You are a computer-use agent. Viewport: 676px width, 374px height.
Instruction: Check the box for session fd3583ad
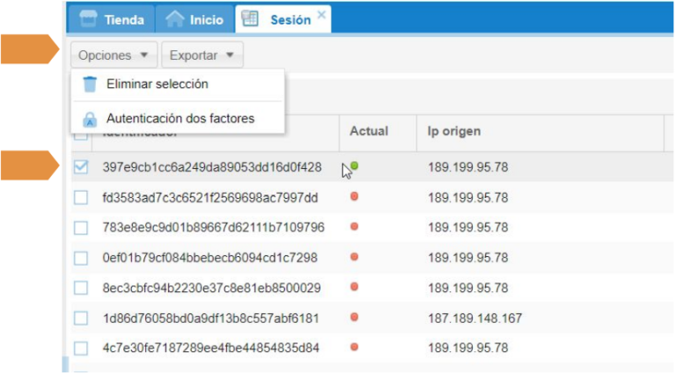(81, 198)
